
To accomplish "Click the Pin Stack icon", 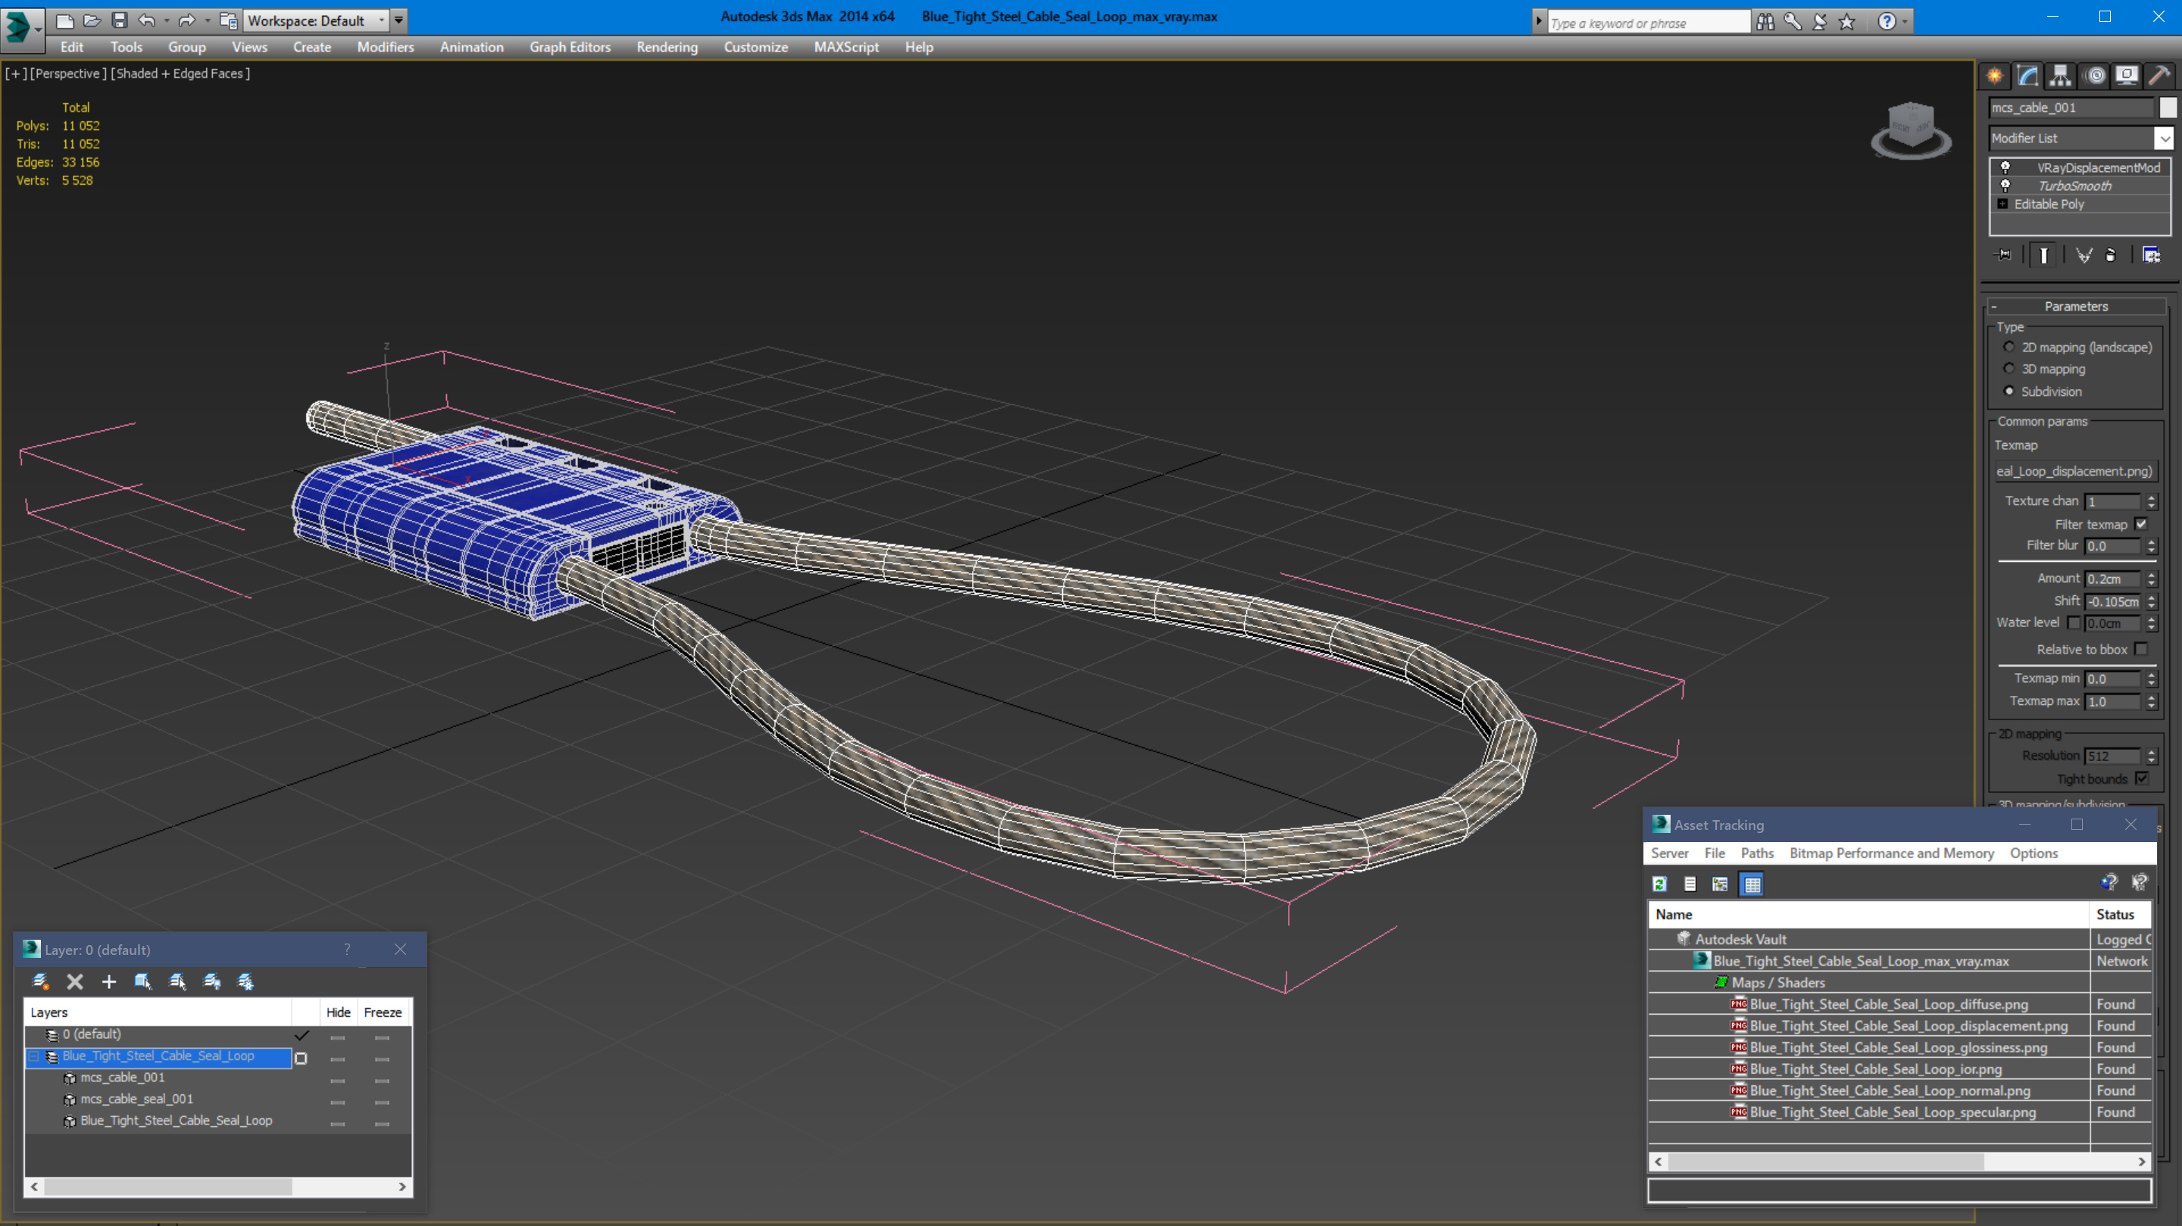I will (x=2002, y=255).
